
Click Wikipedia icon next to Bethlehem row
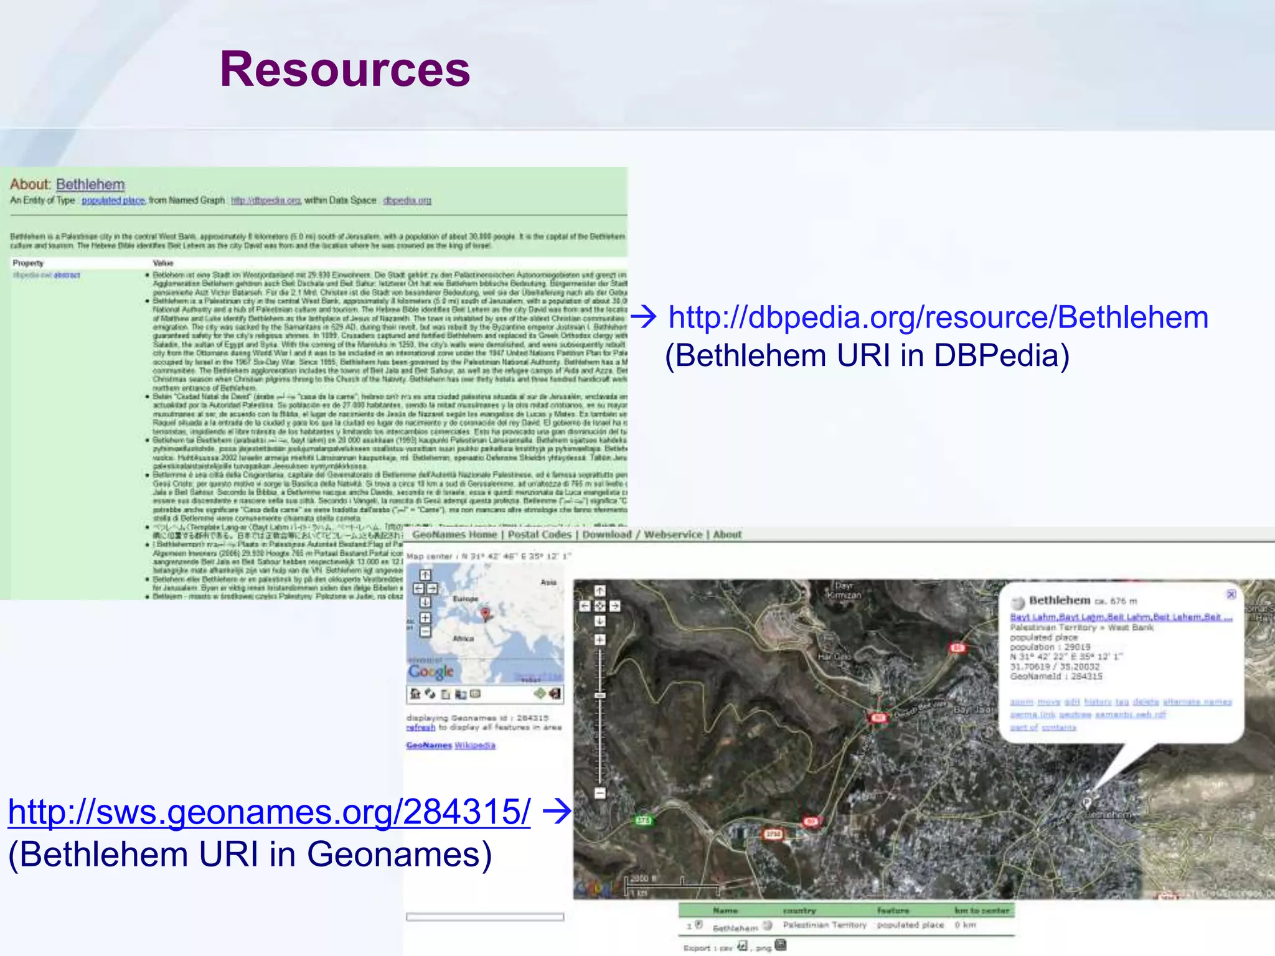click(768, 926)
